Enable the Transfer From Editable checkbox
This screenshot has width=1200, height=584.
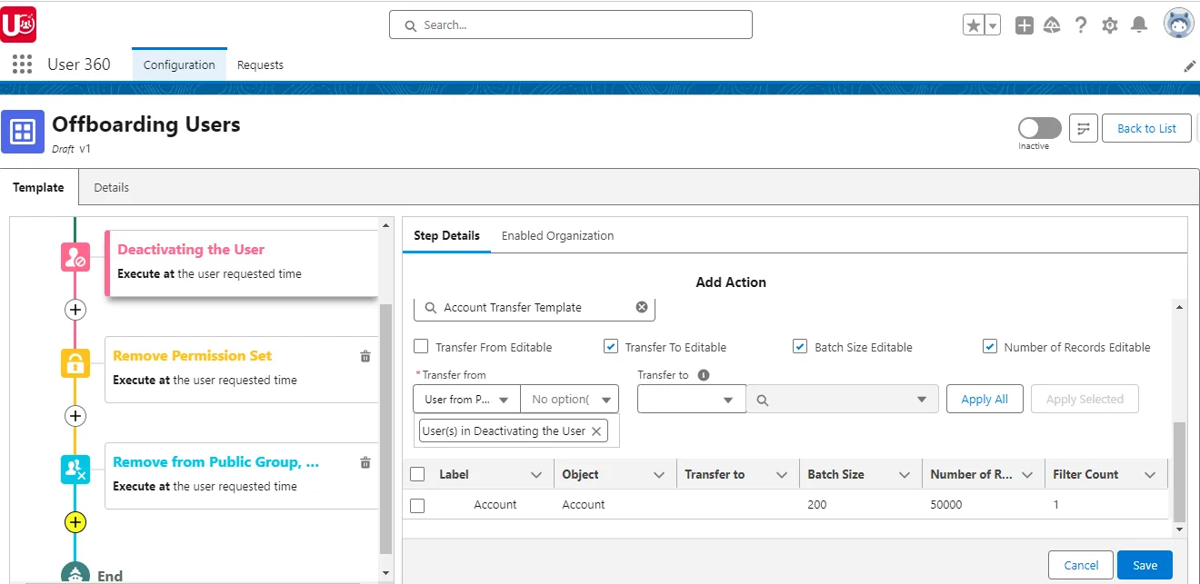pyautogui.click(x=421, y=346)
